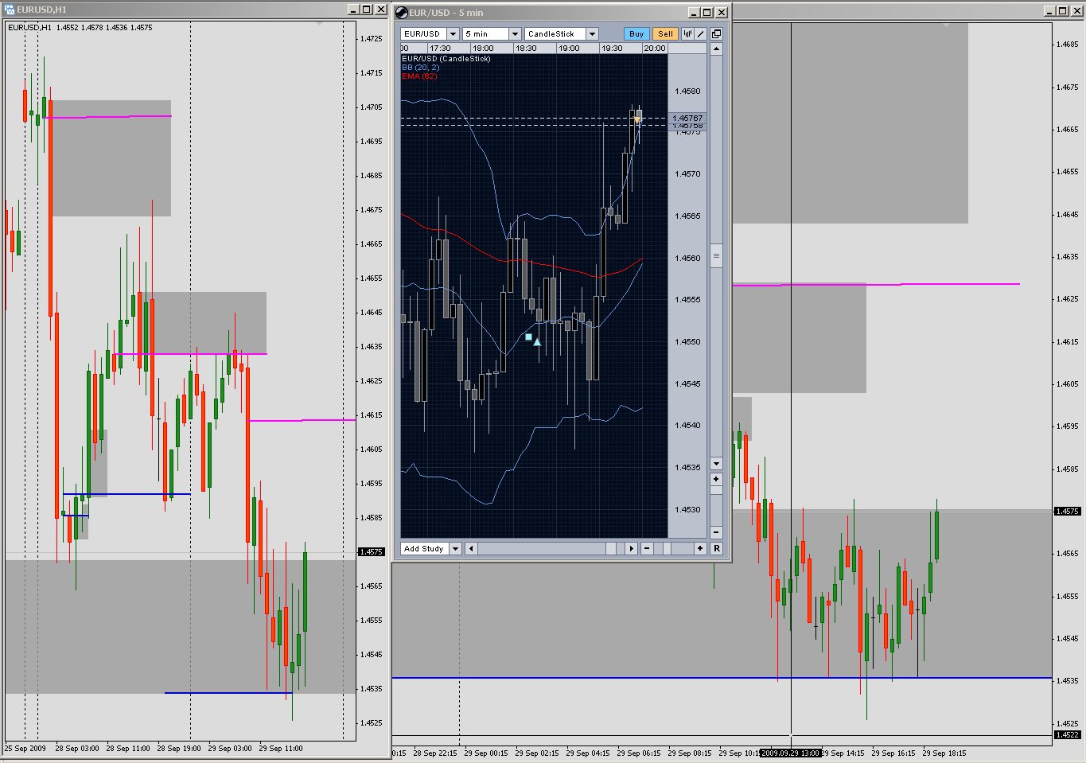1086x763 pixels.
Task: Click the EUR/USD symbol combo field
Action: coord(423,33)
